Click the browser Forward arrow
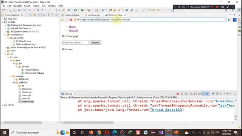The width and height of the screenshot is (242, 136). (x=67, y=20)
